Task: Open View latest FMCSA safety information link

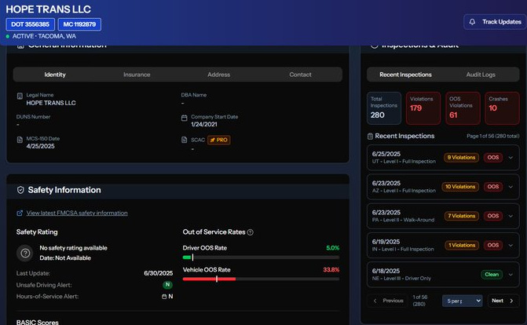Action: pos(77,213)
